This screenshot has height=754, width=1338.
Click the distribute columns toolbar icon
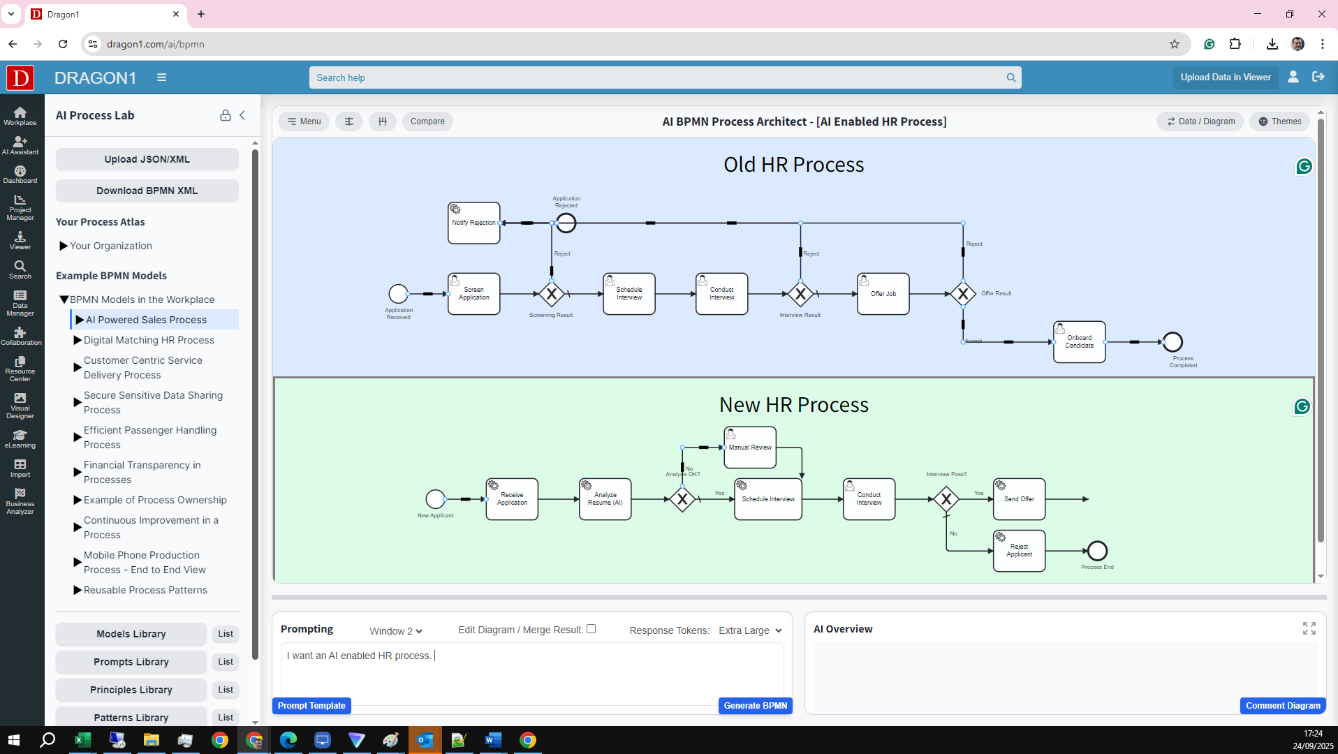coord(383,121)
